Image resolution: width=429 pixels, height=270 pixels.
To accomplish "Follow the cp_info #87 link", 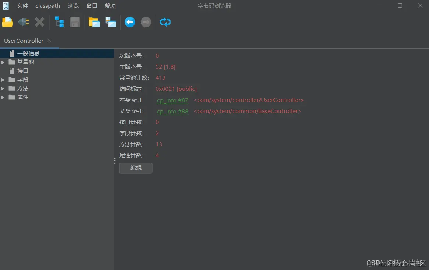I will coord(172,100).
